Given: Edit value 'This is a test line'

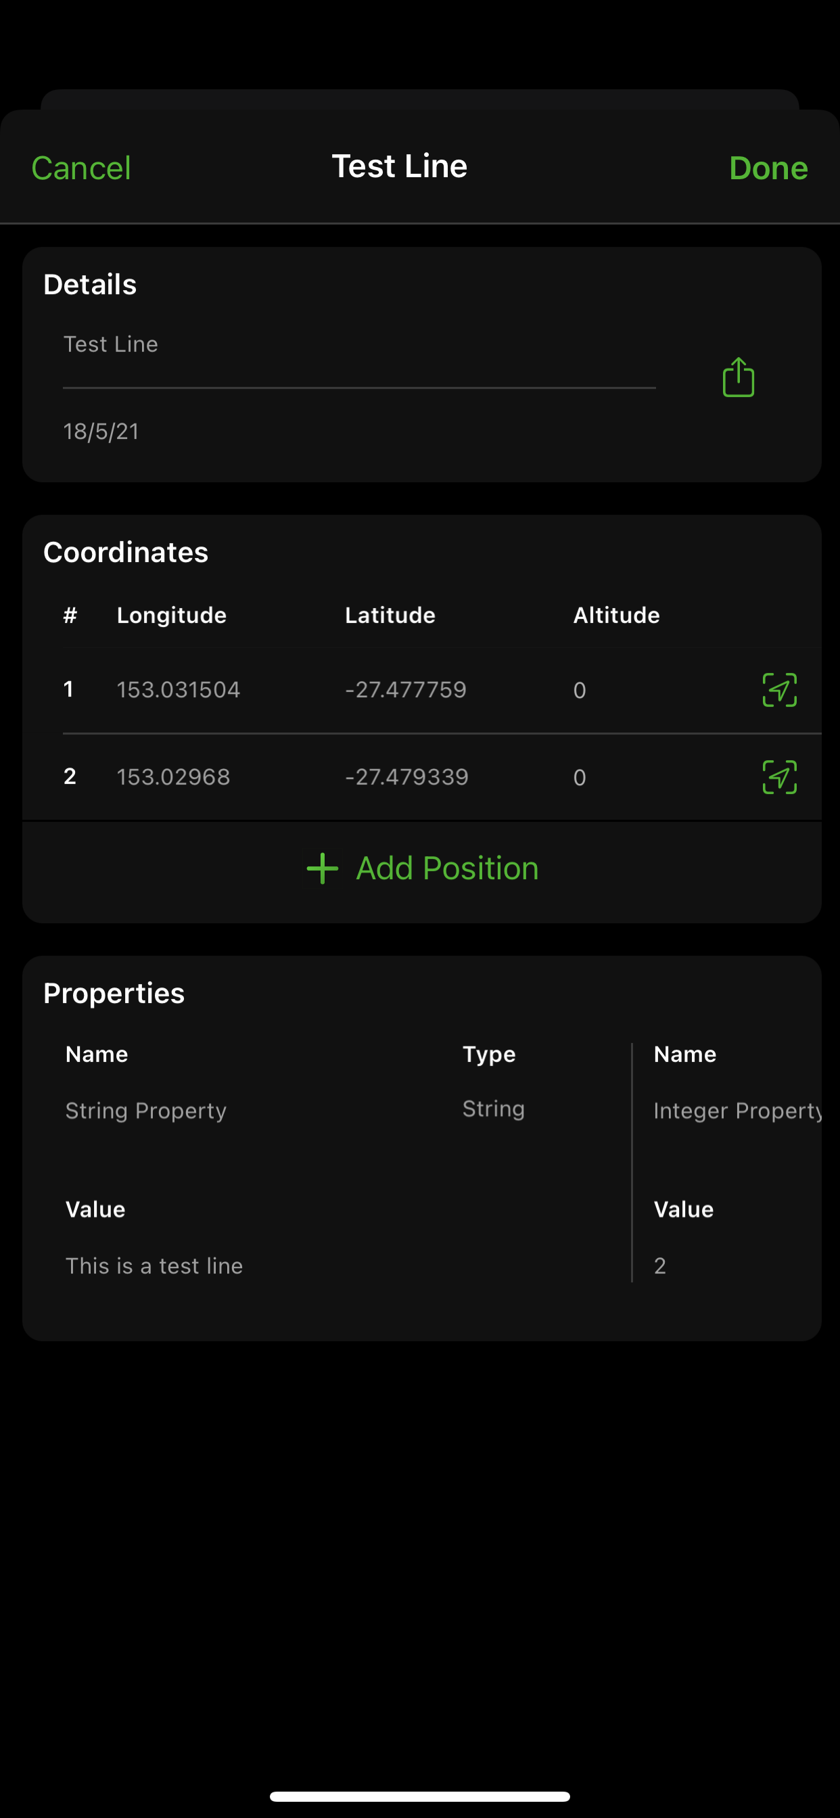Looking at the screenshot, I should point(154,1265).
